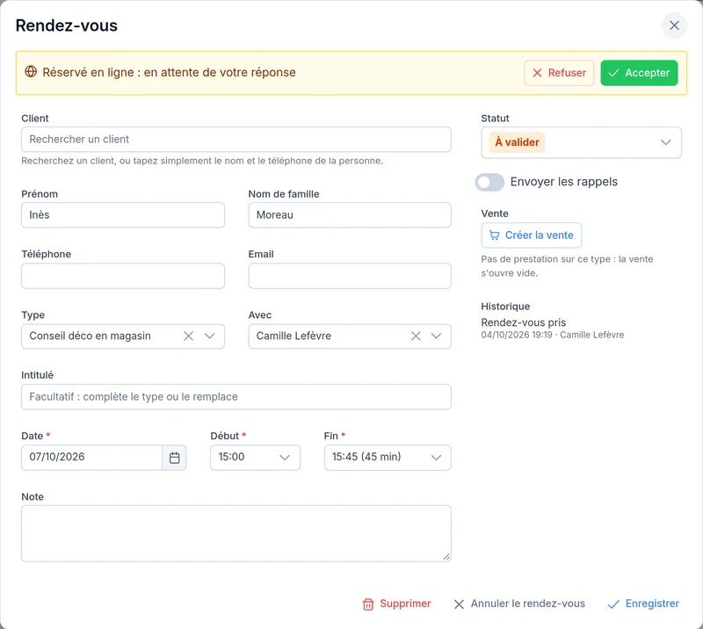This screenshot has height=629, width=703.
Task: Click the Nom de famille field containing Moreau
Action: [x=350, y=215]
